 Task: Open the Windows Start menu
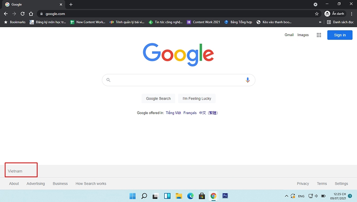coord(132,196)
